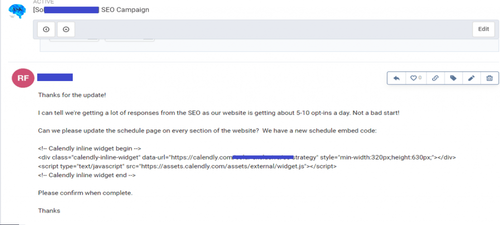Click the script src widget.js code line
This screenshot has width=500, height=225.
click(187, 166)
